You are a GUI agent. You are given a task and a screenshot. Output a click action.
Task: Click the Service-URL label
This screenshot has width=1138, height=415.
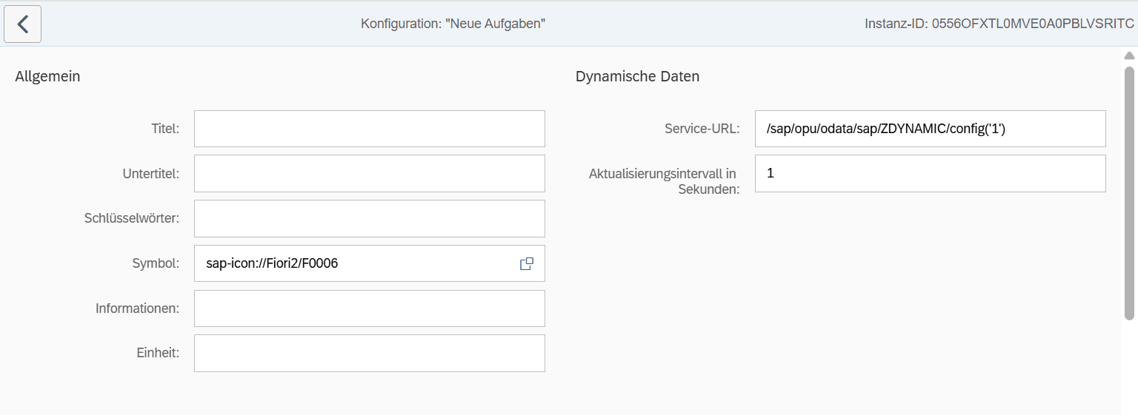702,129
